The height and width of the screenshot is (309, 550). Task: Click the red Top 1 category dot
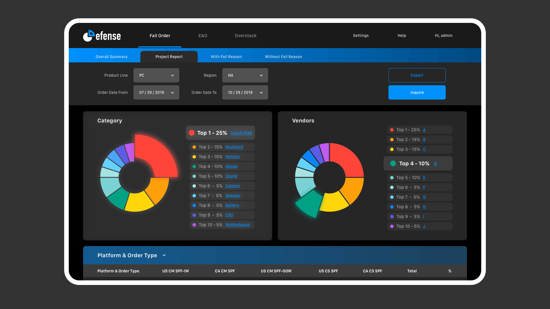pos(192,133)
